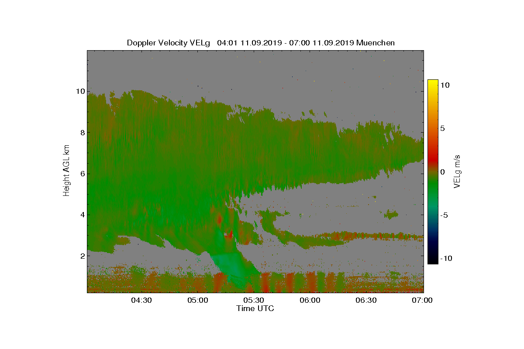Screen dimensions: 524x349
Task: Click the height tick label 4
Action: [x=82, y=214]
